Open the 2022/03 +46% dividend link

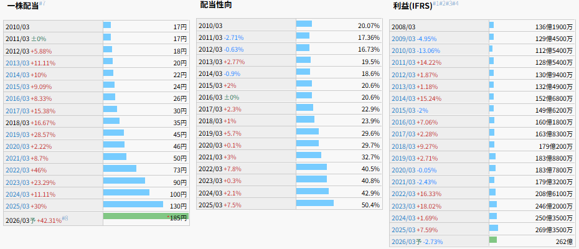pos(26,170)
